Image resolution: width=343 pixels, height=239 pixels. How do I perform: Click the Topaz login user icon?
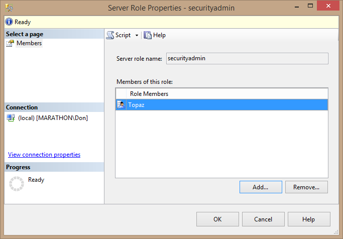pyautogui.click(x=121, y=104)
